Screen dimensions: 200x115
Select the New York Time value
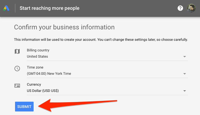(x=49, y=73)
